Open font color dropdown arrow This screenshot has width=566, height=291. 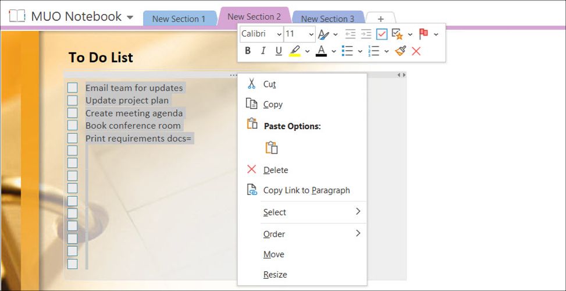[333, 51]
